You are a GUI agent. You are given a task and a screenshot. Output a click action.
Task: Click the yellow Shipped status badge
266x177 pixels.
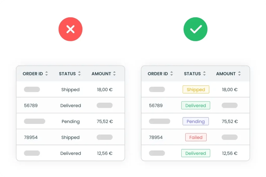[196, 89]
